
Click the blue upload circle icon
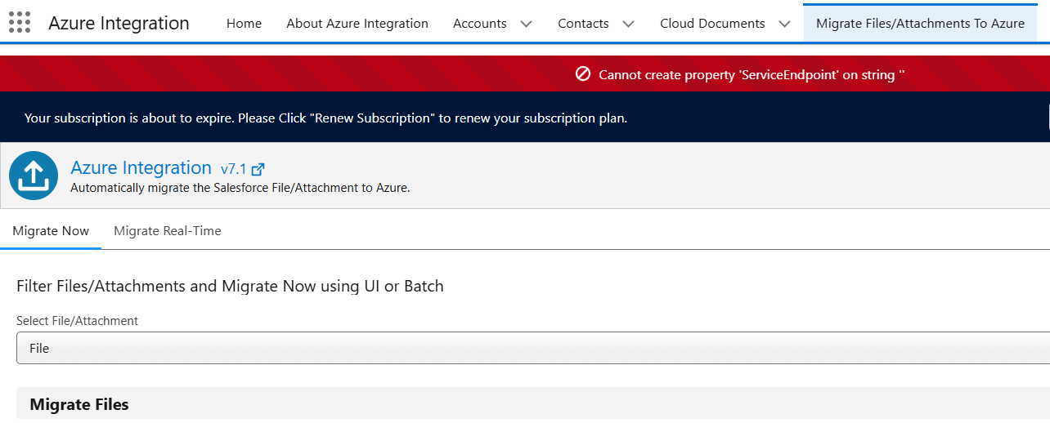(x=34, y=176)
